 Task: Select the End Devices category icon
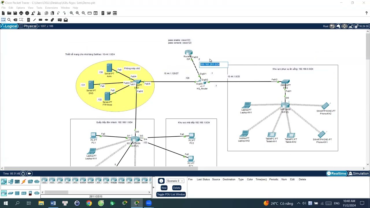[10, 181]
